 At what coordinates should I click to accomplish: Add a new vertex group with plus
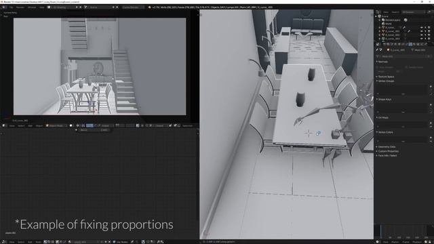(431, 87)
